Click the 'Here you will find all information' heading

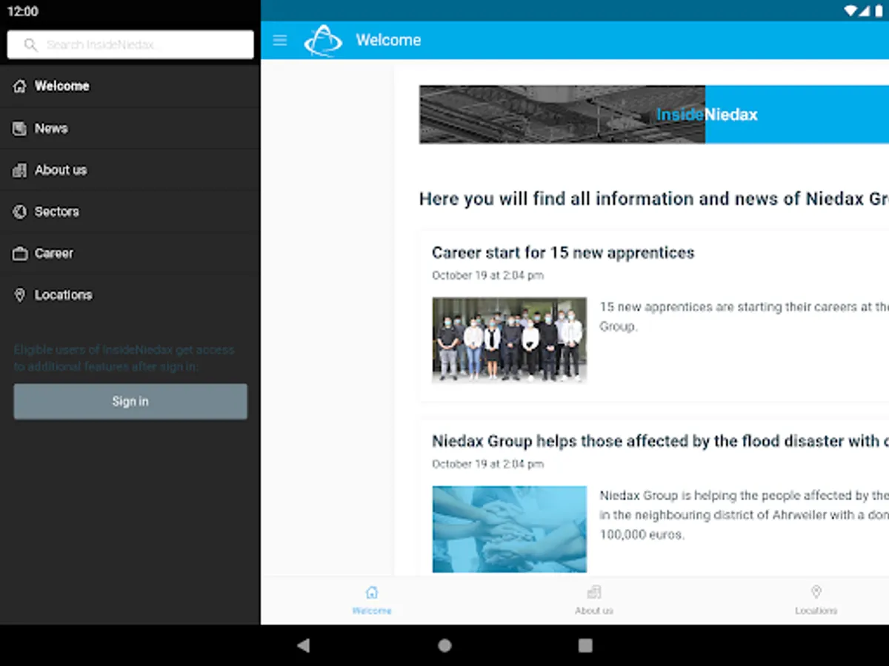point(654,198)
